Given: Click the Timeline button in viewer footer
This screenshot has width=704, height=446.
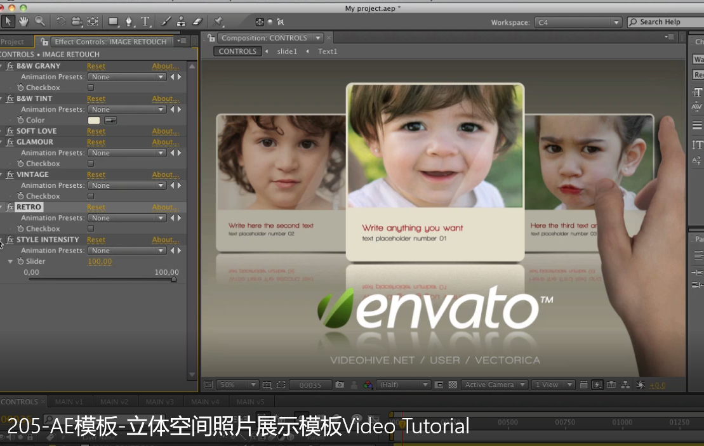Looking at the screenshot, I should click(x=611, y=385).
